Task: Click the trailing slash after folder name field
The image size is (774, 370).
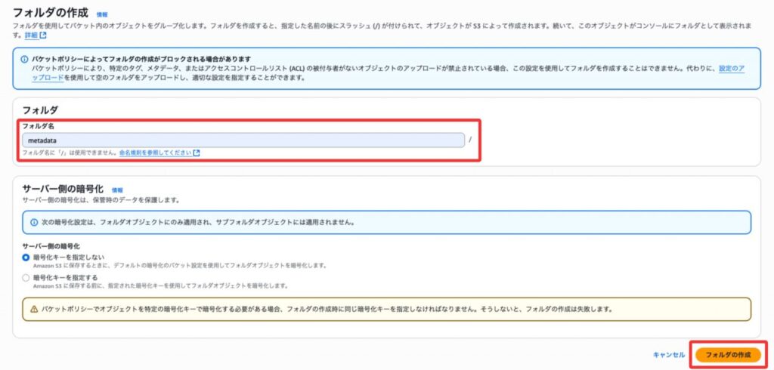Action: pos(470,140)
